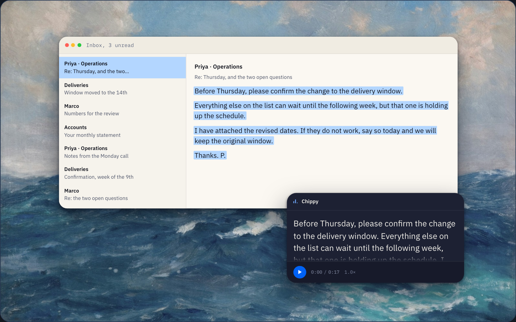516x322 pixels.
Task: Click the 'Priya · Operations' sender heading in message
Action: [x=218, y=67]
